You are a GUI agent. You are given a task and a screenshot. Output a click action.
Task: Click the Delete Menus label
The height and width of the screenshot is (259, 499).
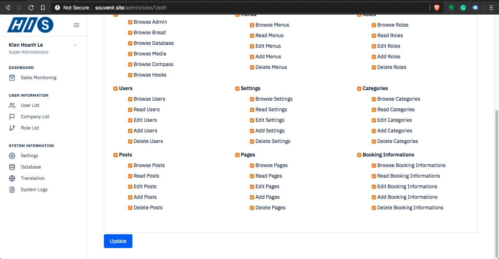pos(271,67)
